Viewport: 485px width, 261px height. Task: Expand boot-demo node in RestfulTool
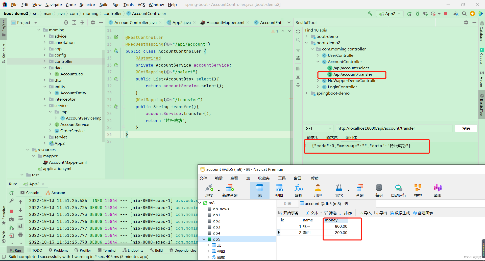[x=306, y=36]
